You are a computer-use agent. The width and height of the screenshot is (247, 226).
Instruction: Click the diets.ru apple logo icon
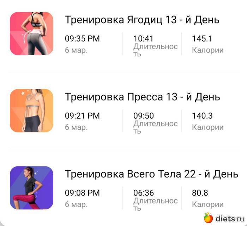click(209, 218)
